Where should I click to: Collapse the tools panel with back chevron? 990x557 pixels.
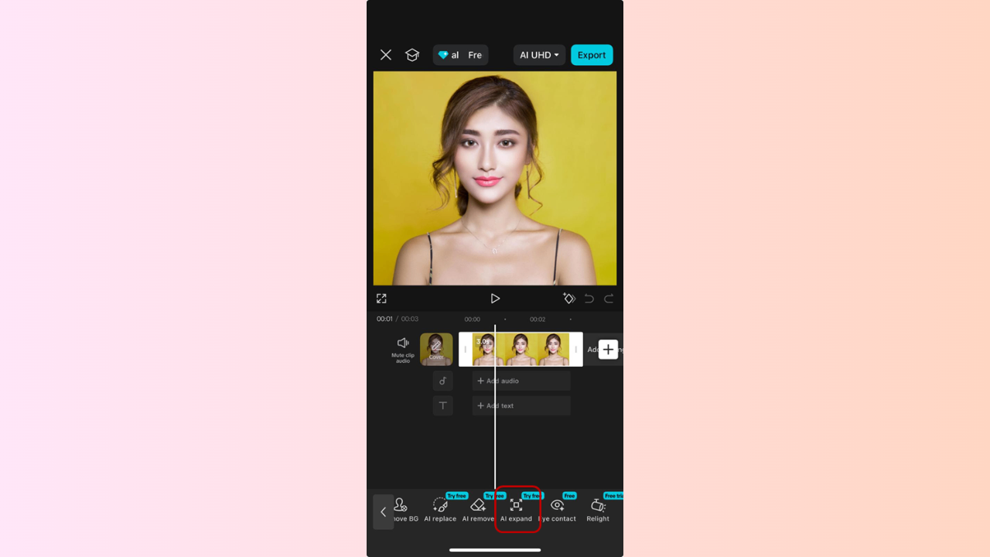pos(383,511)
